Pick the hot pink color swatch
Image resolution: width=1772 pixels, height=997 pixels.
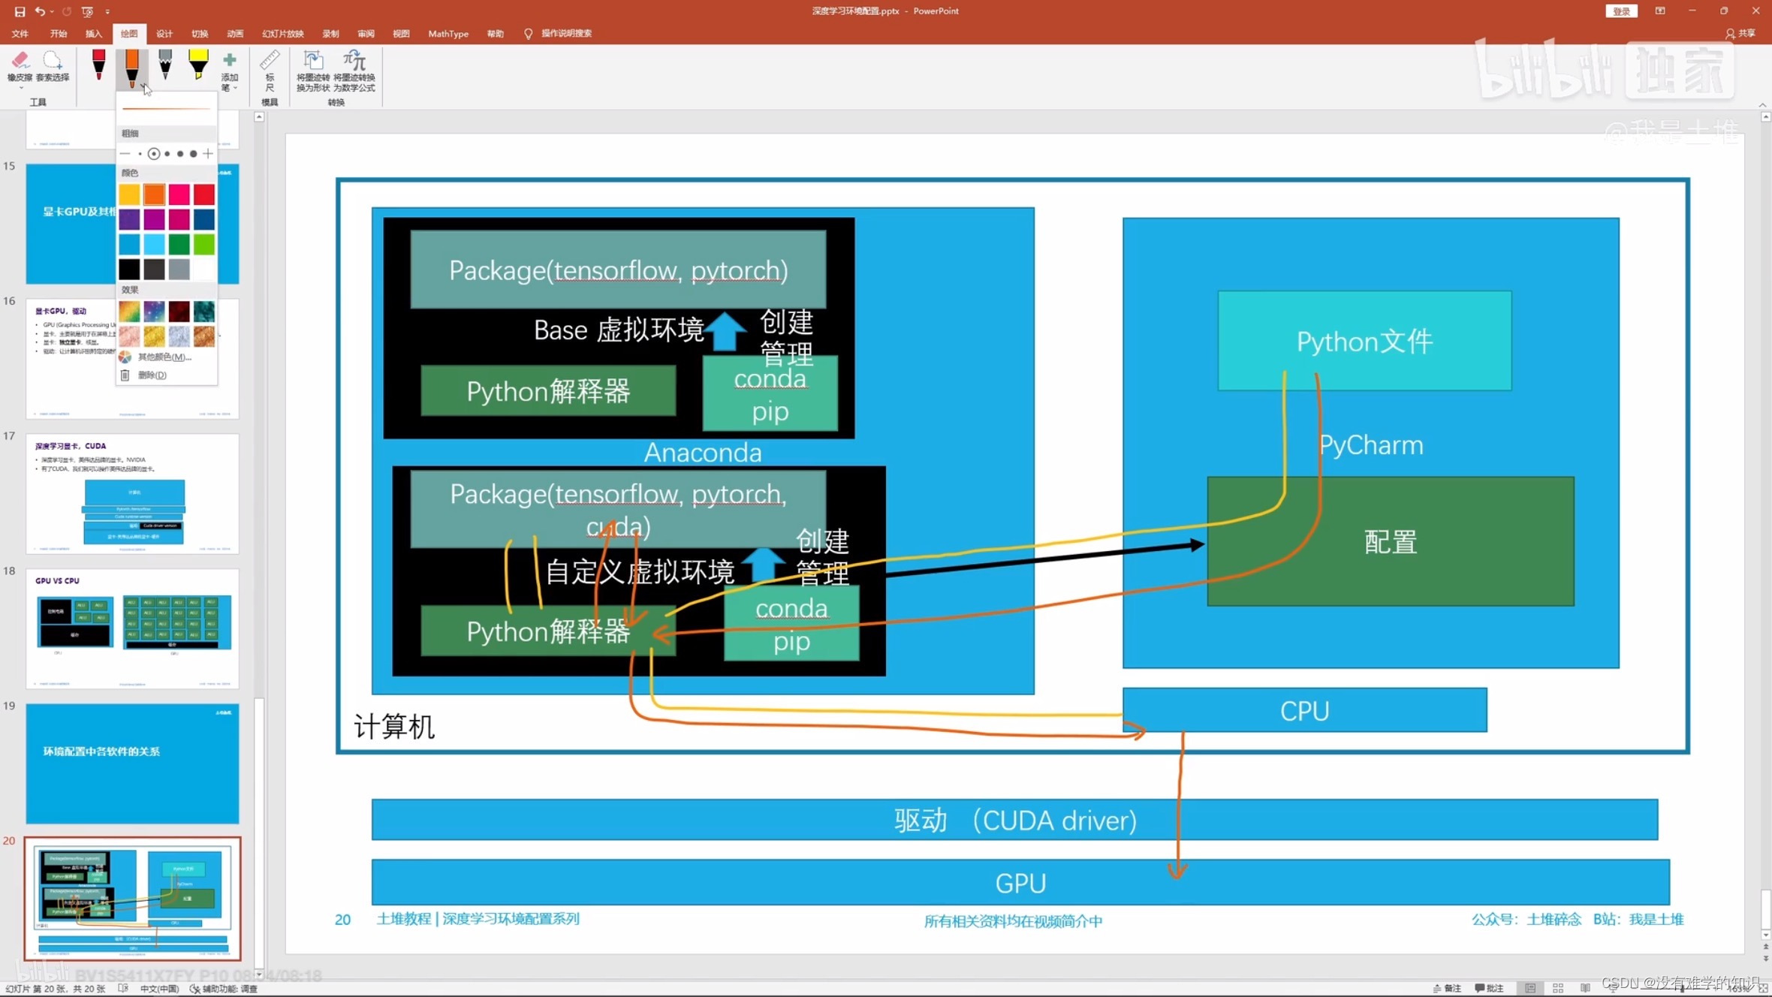click(179, 194)
